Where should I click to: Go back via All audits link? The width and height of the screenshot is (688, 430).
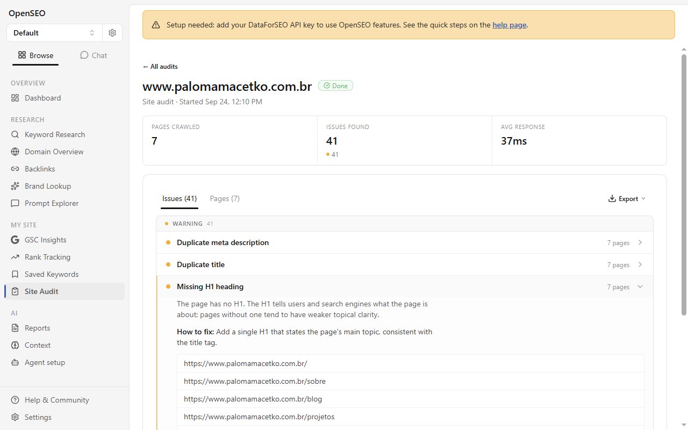pyautogui.click(x=160, y=67)
